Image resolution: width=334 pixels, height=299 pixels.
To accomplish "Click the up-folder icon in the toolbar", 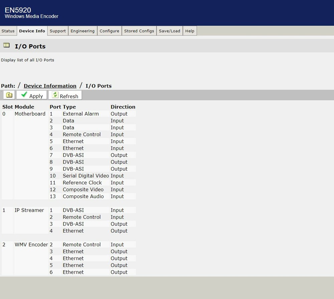I will pos(9,95).
